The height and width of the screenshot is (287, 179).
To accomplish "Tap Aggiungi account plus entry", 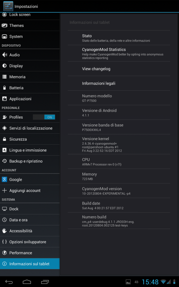I will coord(30,191).
